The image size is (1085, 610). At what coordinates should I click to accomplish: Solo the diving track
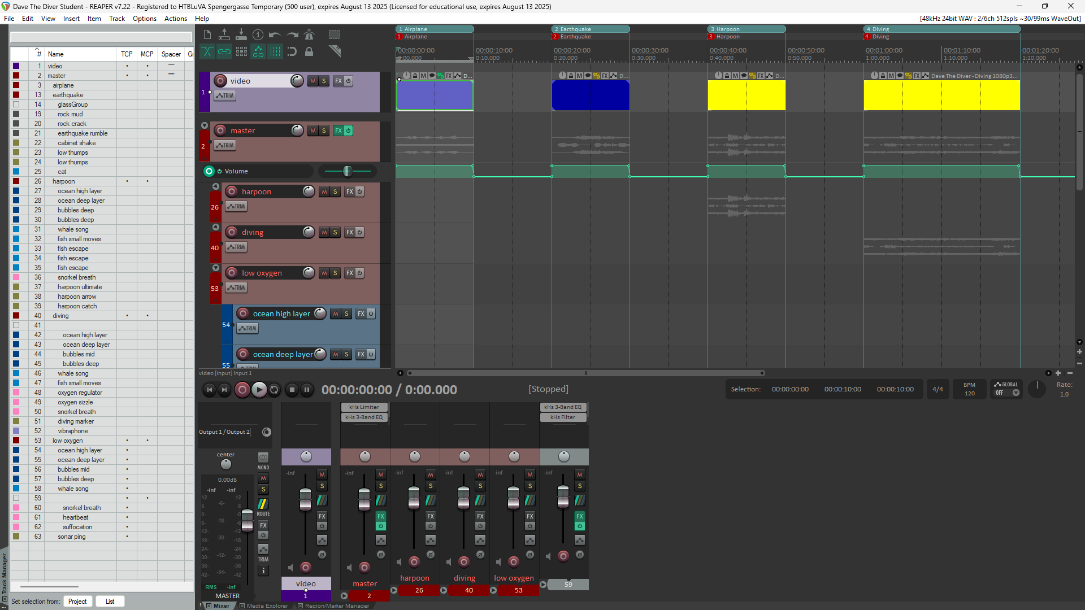pos(335,232)
